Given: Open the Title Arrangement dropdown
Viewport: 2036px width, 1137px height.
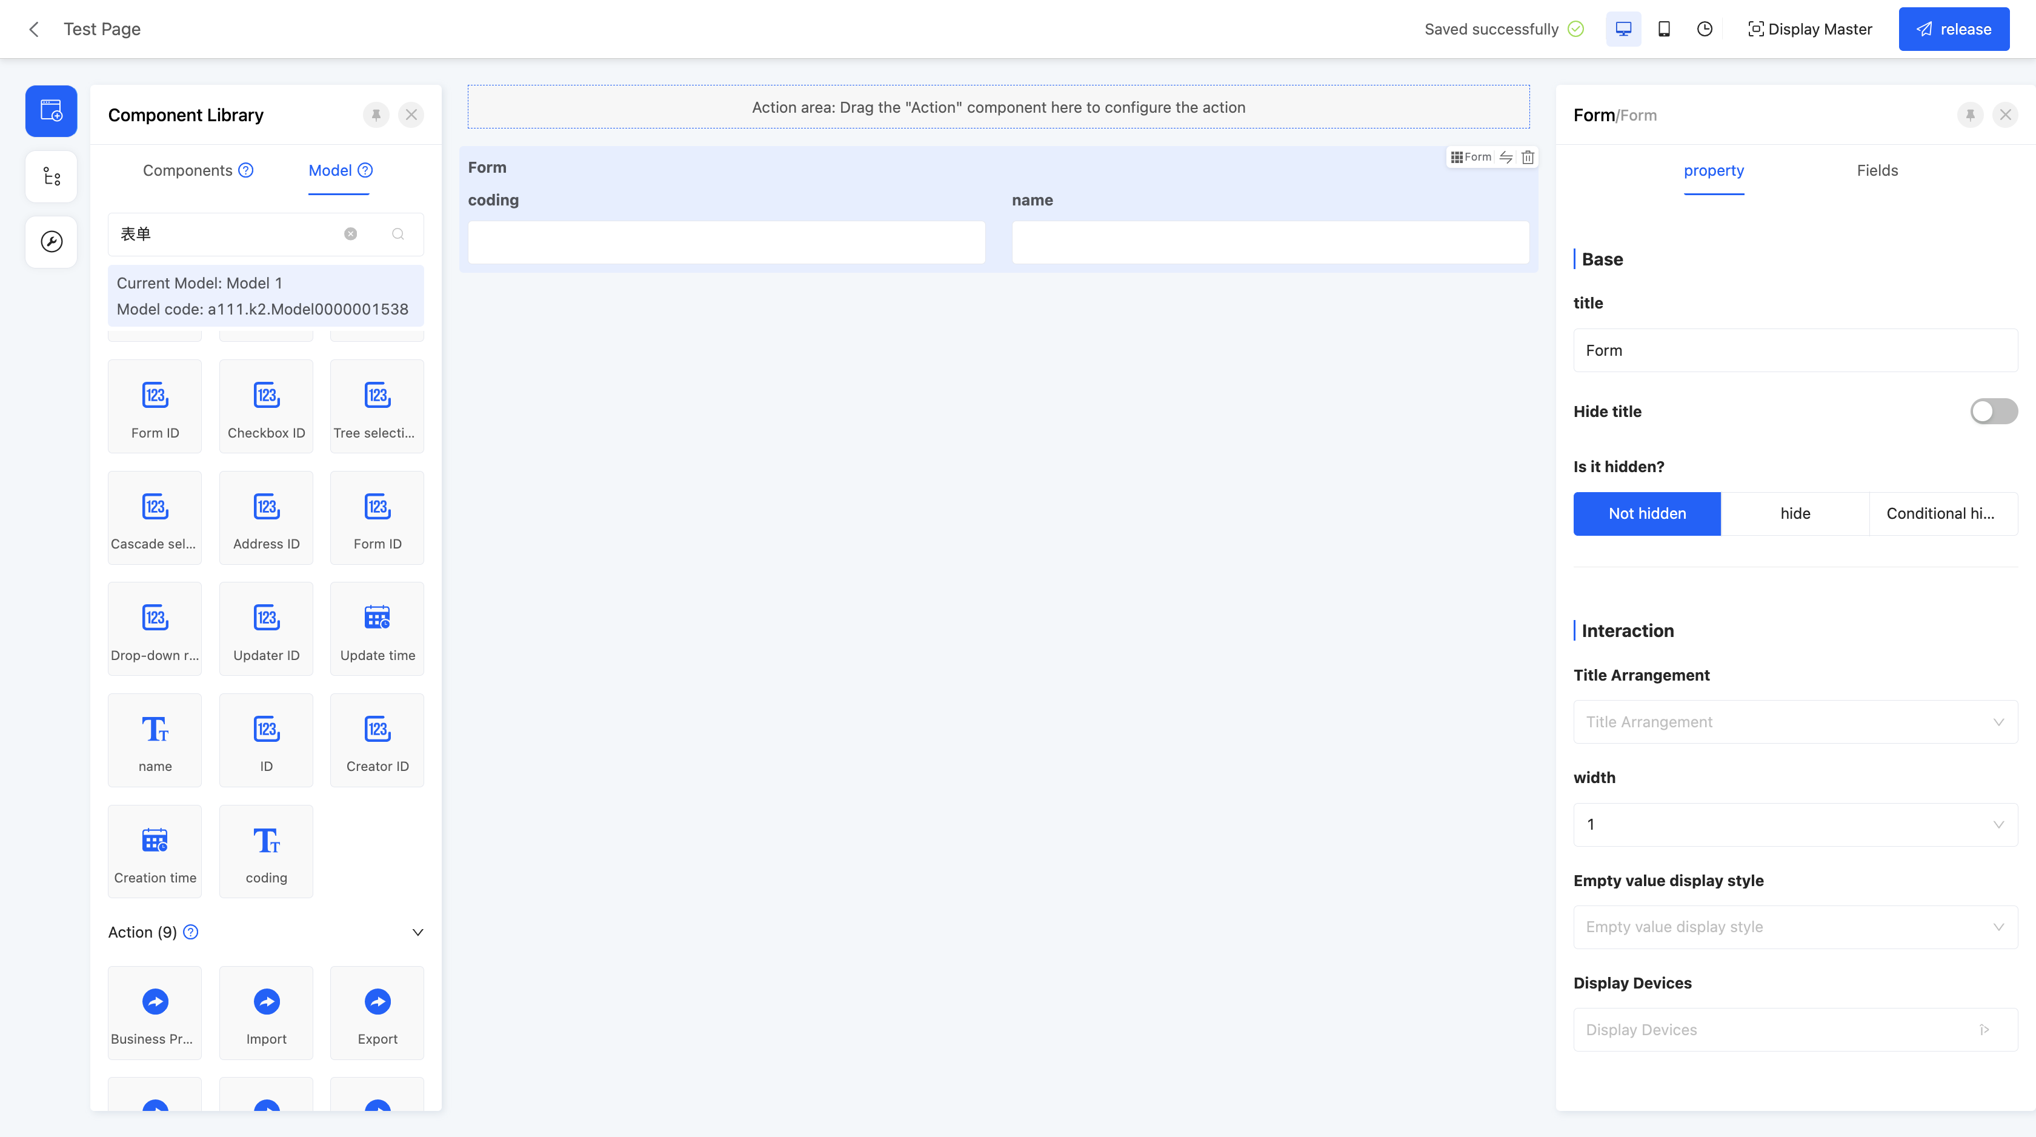Looking at the screenshot, I should tap(1795, 722).
